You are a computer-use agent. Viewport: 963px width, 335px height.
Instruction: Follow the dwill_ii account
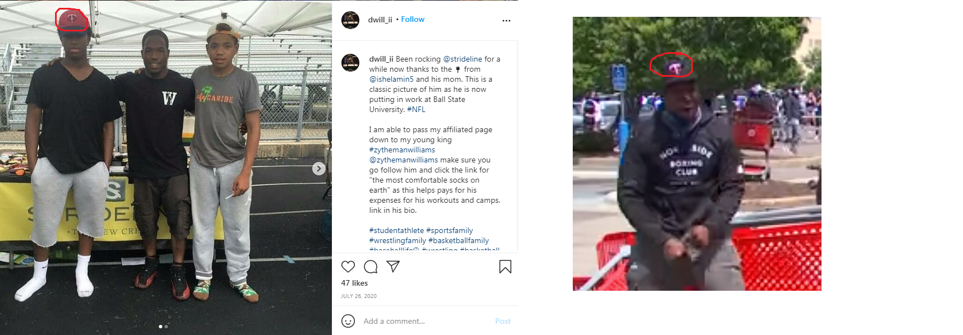[x=413, y=19]
